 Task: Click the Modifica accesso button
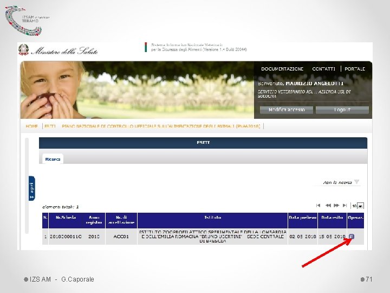click(287, 110)
